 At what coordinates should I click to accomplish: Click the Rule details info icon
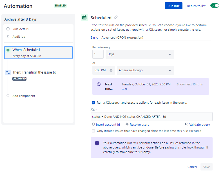pos(8,29)
